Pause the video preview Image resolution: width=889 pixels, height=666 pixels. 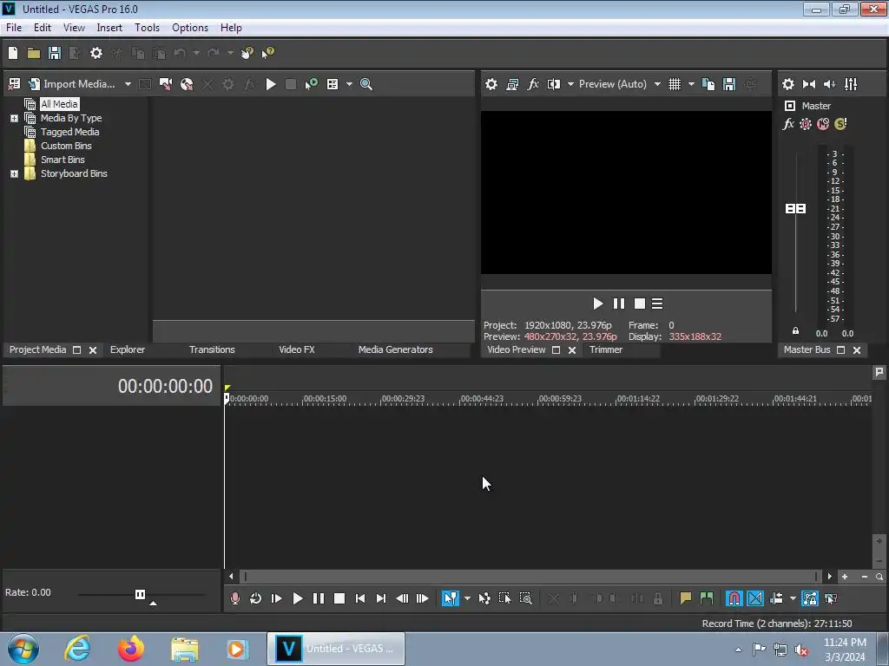click(618, 304)
